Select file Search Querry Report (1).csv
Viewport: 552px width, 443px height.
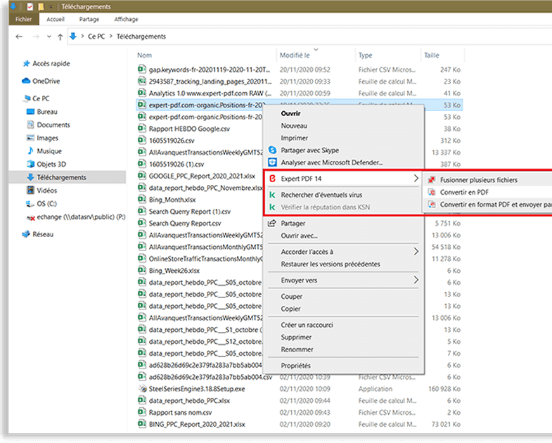point(189,211)
